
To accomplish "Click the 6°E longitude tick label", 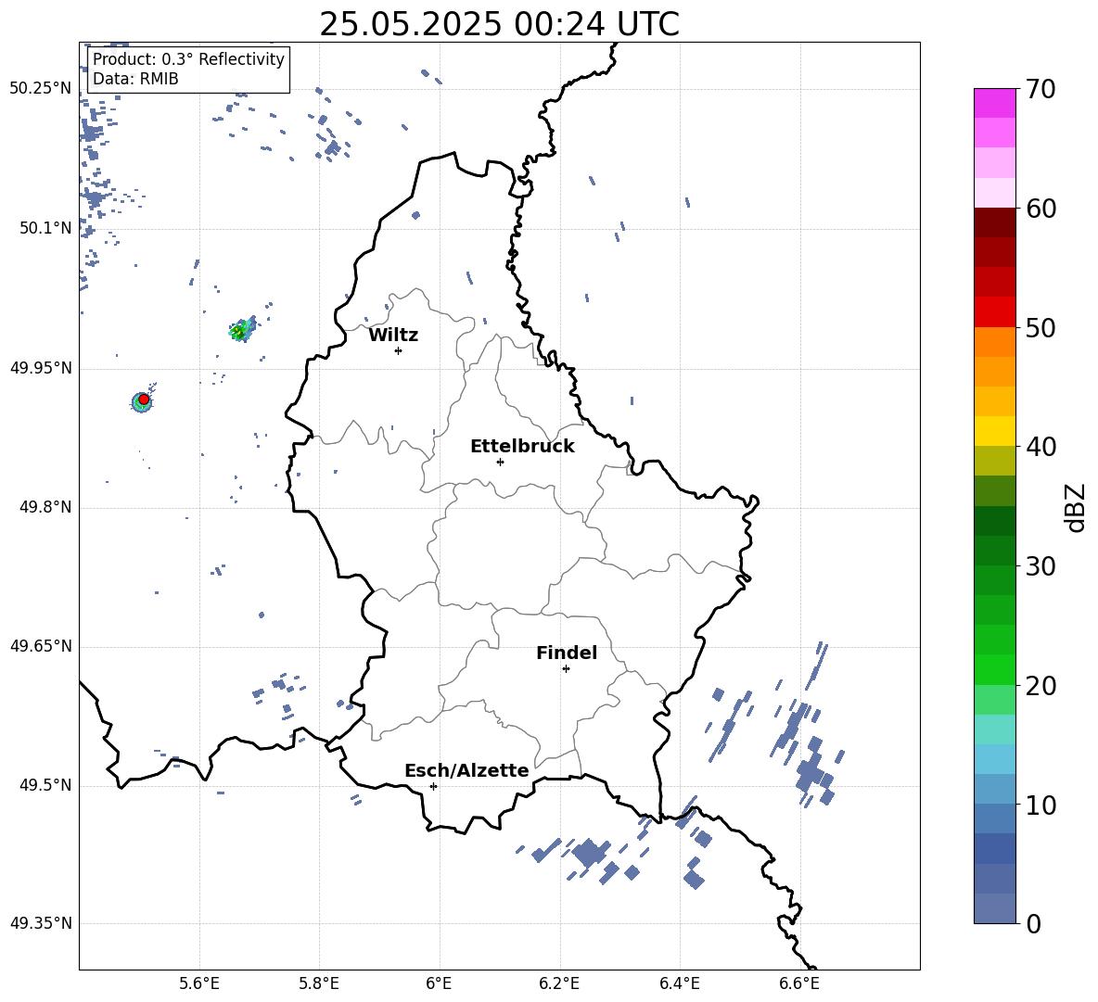I will (439, 984).
